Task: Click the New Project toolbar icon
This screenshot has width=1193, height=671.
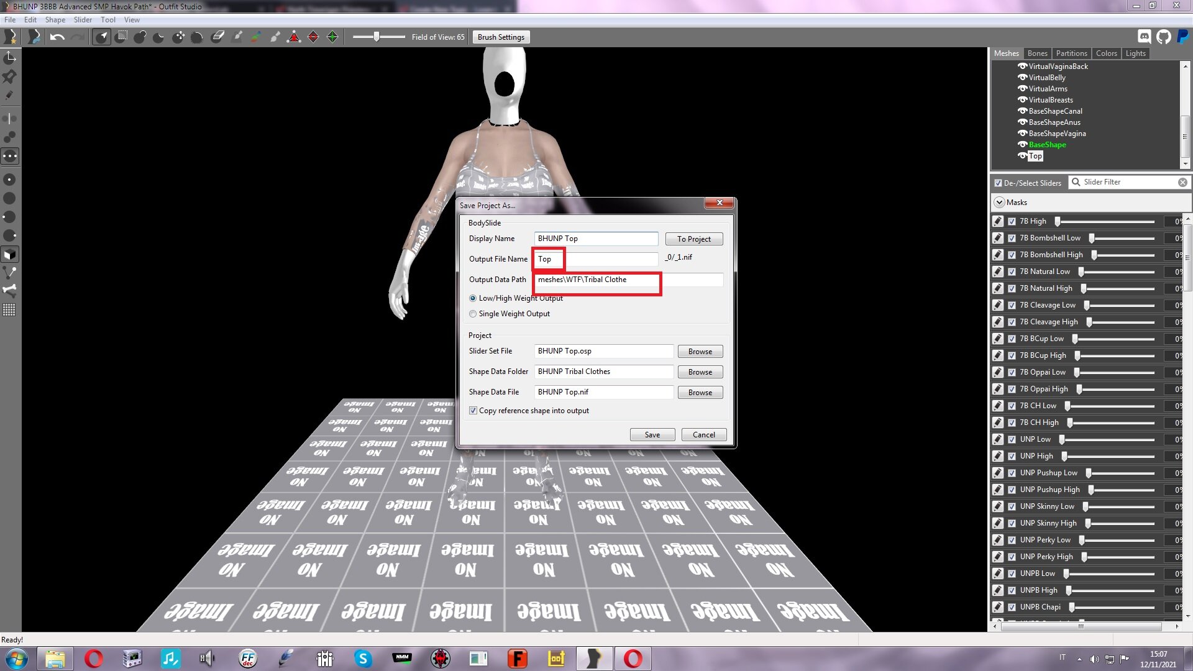Action: tap(11, 37)
